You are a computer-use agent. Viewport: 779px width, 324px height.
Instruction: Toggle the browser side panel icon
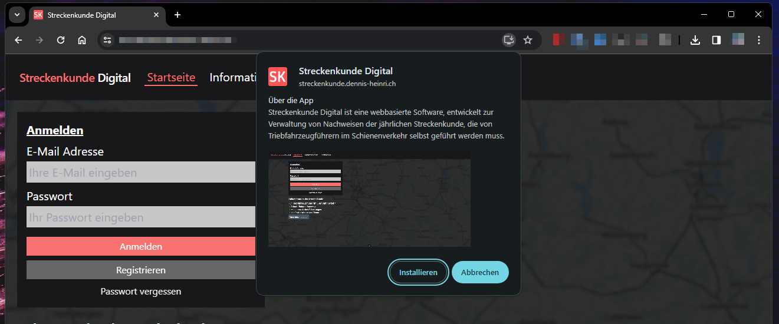click(716, 40)
